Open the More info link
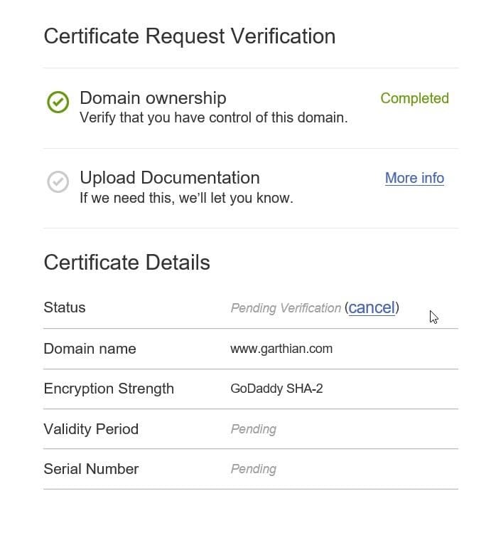The height and width of the screenshot is (538, 491). [x=414, y=178]
